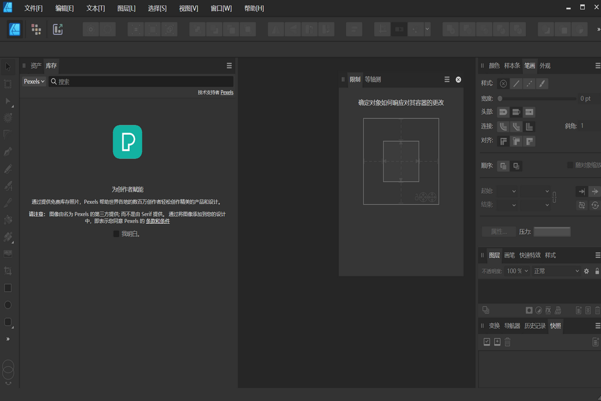Switch to the 颜色 tab
This screenshot has width=601, height=401.
click(x=493, y=65)
